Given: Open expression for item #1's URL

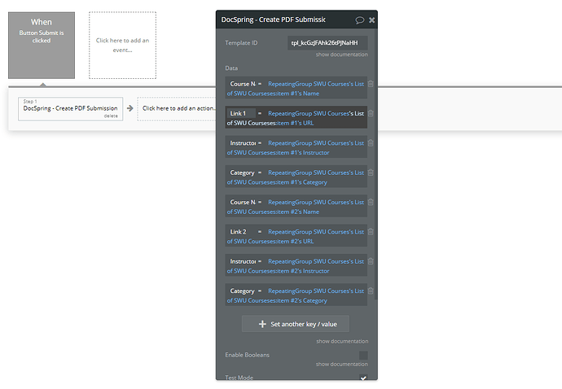Looking at the screenshot, I should [x=297, y=118].
